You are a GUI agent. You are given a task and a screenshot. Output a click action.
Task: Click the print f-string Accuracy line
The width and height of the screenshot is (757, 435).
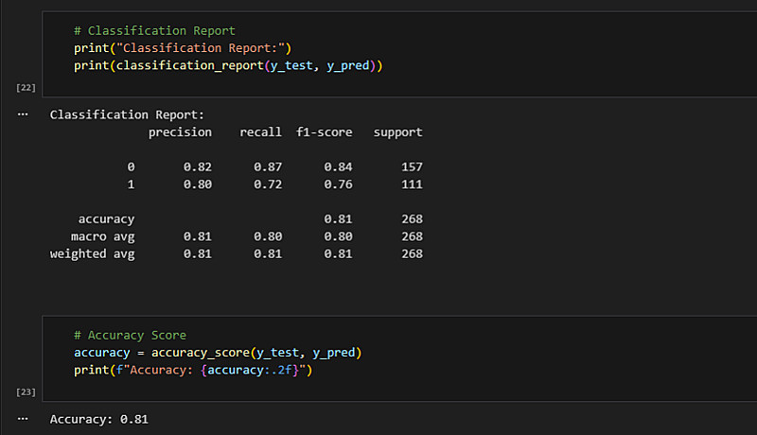point(192,370)
